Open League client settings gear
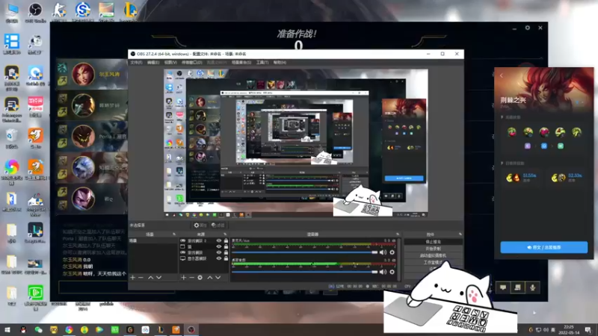 528,28
